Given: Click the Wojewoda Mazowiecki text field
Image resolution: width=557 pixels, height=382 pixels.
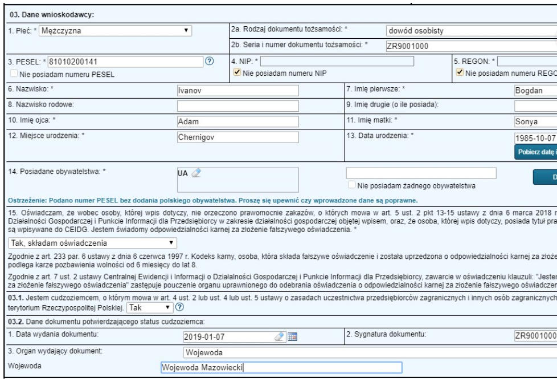Looking at the screenshot, I should click(x=280, y=367).
